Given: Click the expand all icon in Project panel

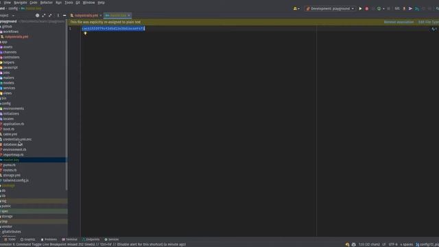Looking at the screenshot, I should [x=44, y=15].
